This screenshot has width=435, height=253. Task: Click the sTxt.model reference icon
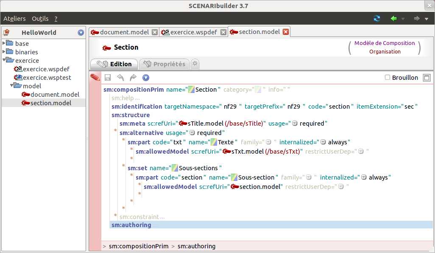pyautogui.click(x=227, y=152)
